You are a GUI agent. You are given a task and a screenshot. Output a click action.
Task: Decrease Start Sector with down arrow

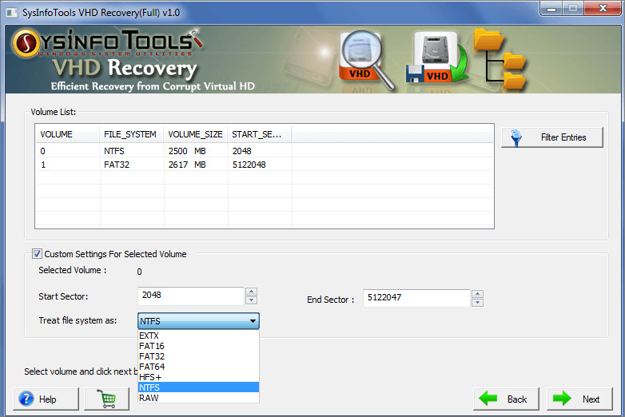251,300
